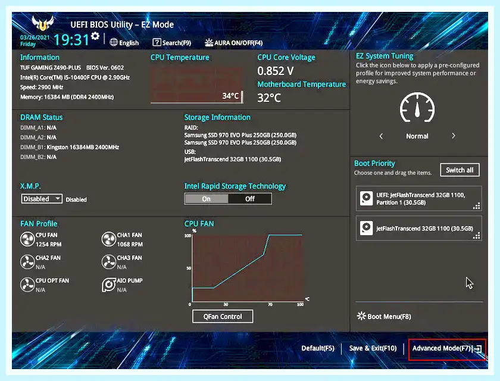
Task: Turn Intel Rapid Storage Technology On
Action: click(x=207, y=199)
